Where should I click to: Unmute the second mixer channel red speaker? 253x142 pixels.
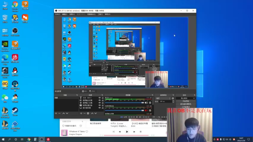146,110
